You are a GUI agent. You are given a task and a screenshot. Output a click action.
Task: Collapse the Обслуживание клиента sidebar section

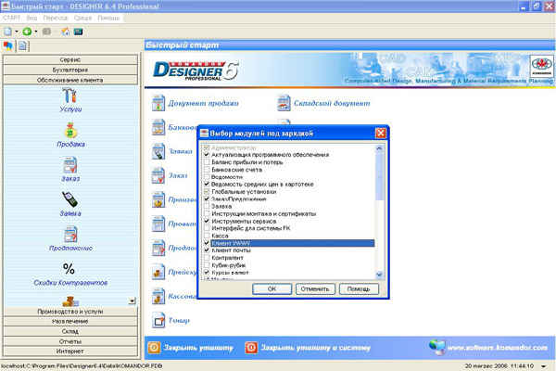pyautogui.click(x=69, y=80)
